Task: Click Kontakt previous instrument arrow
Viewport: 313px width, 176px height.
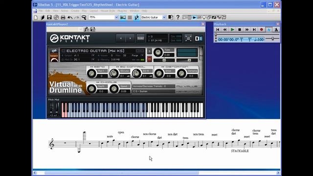Action: (x=121, y=38)
